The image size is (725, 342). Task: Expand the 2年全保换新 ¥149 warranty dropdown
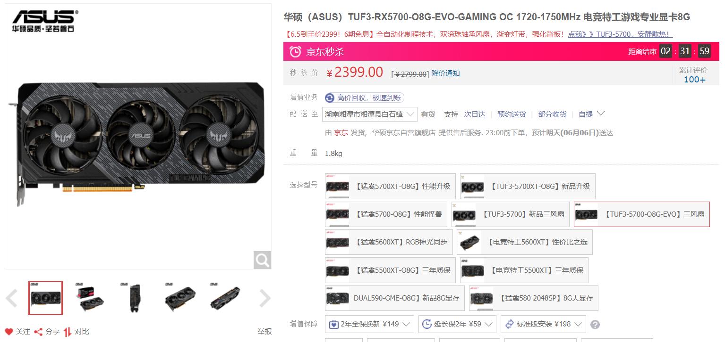(x=369, y=324)
